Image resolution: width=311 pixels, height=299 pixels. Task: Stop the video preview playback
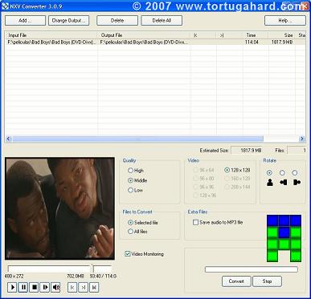(x=35, y=287)
